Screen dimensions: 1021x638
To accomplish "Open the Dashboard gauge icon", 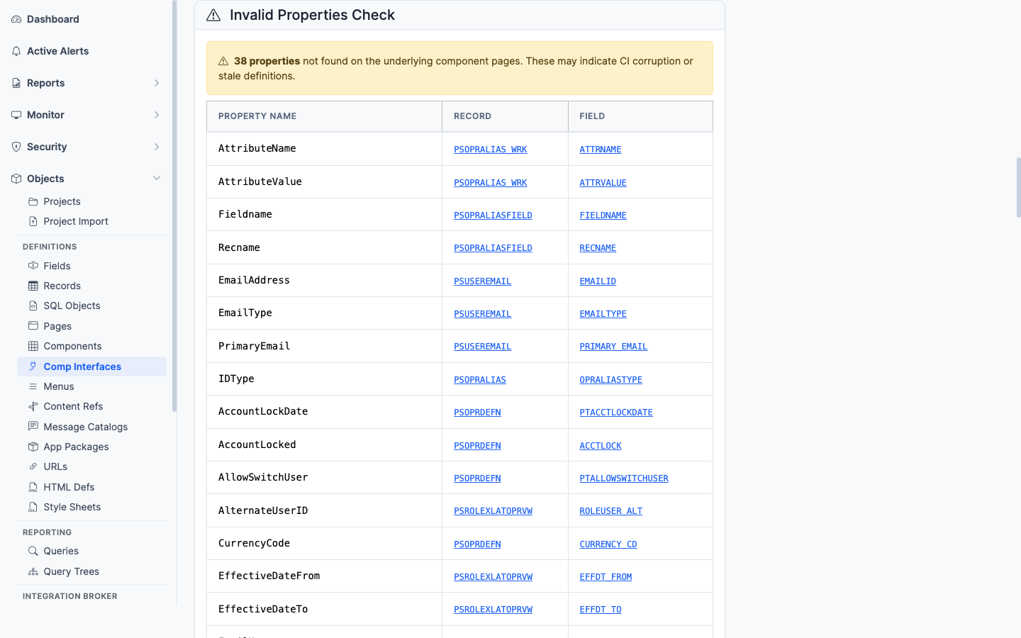I will (x=16, y=19).
